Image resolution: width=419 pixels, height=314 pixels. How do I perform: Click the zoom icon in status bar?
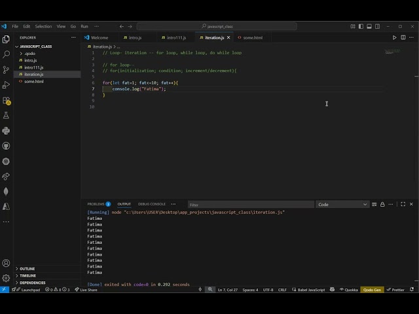point(210,289)
